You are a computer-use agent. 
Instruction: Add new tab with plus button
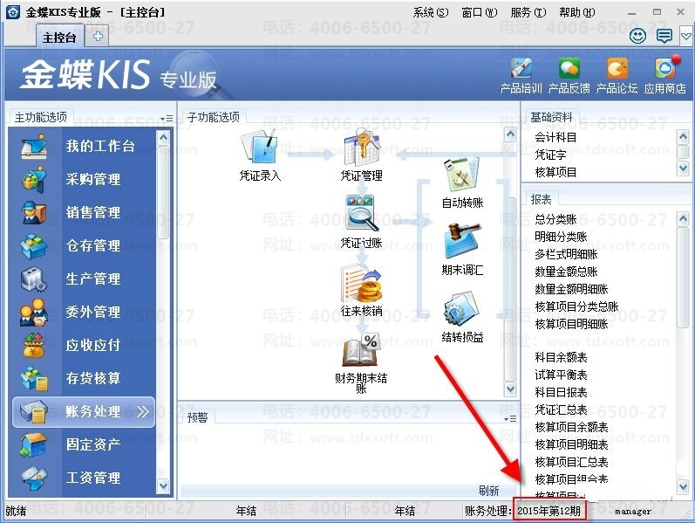(x=98, y=37)
